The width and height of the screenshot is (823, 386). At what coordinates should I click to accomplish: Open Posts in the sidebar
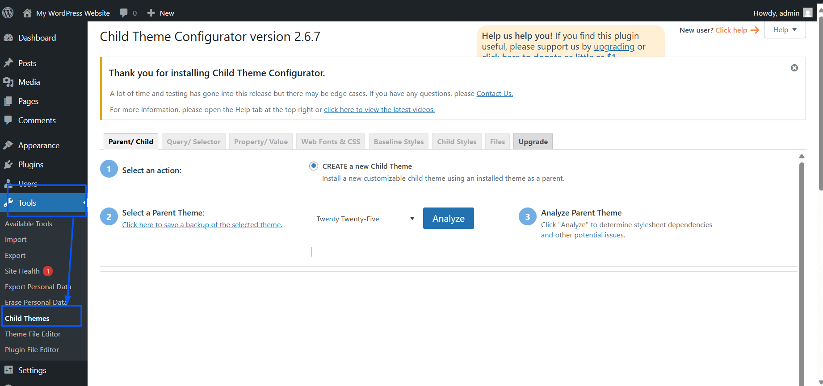coord(27,63)
